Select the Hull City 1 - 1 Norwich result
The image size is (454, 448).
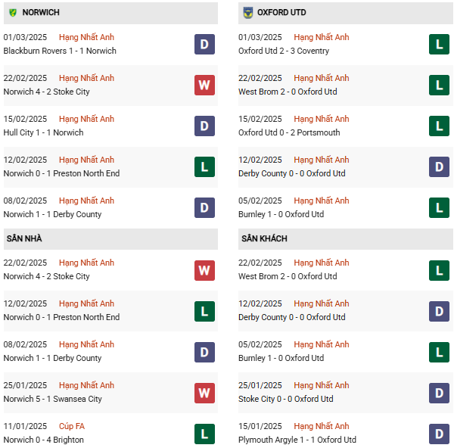click(x=43, y=132)
